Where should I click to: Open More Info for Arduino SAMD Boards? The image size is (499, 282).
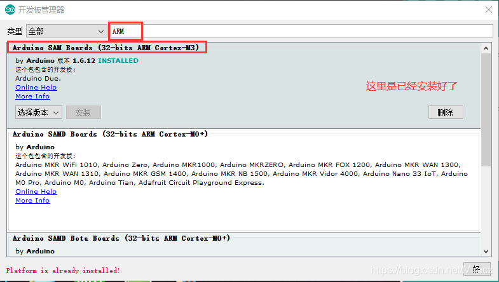(x=32, y=201)
